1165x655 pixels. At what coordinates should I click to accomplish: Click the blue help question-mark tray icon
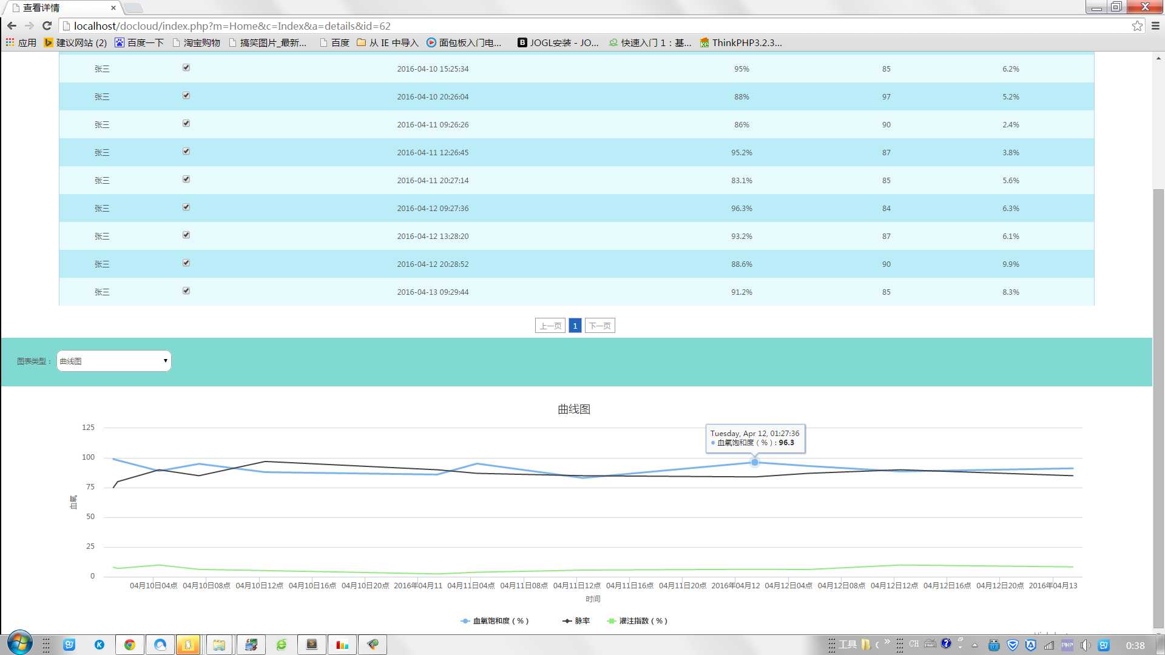[946, 643]
